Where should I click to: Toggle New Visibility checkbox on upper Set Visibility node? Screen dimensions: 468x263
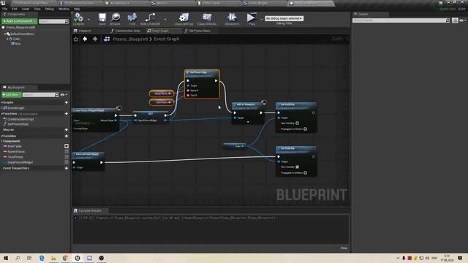[298, 123]
